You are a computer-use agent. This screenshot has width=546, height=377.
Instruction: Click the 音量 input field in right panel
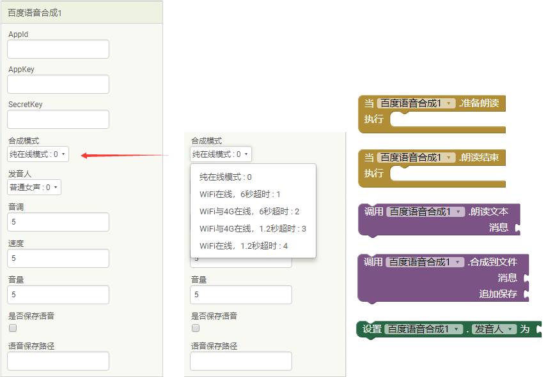coord(241,295)
